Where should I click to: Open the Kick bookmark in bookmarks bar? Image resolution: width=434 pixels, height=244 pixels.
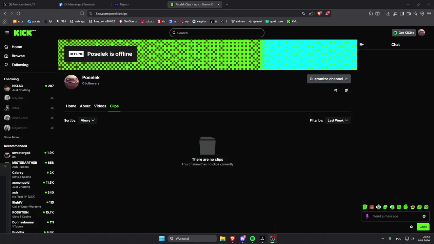pos(292,21)
